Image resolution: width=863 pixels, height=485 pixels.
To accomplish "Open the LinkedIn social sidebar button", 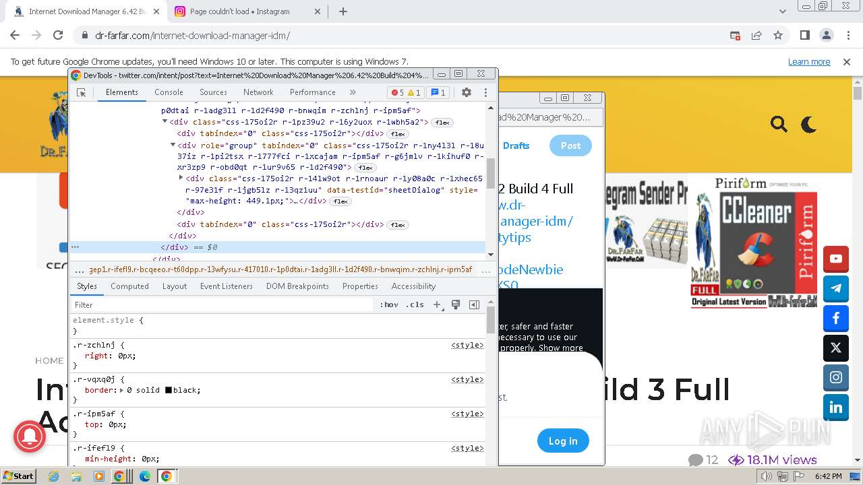I will click(x=836, y=407).
